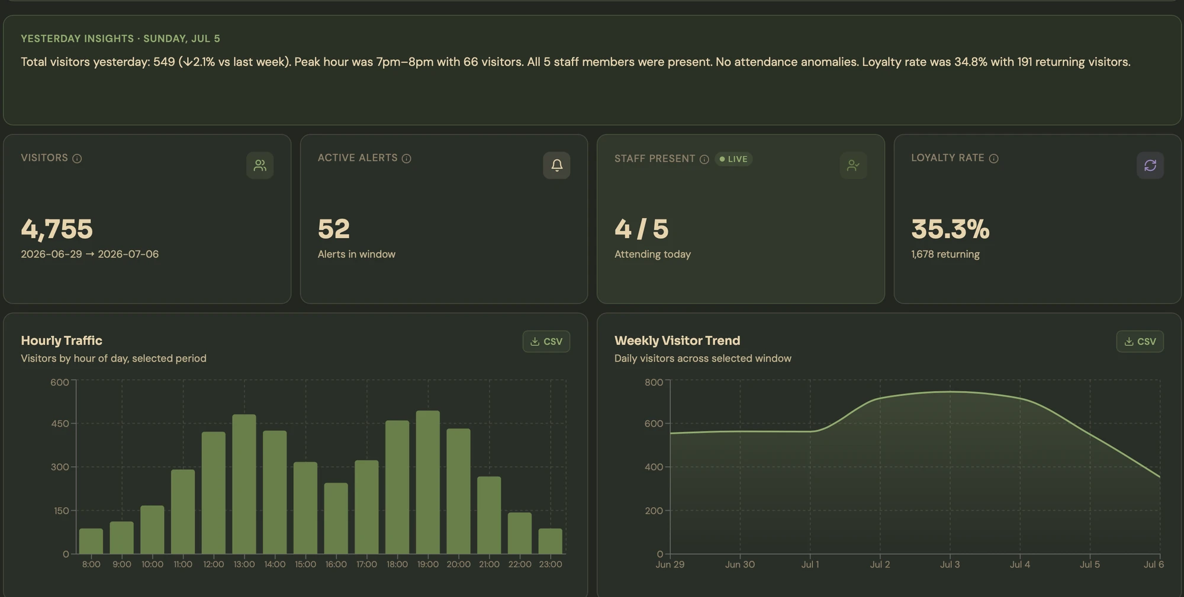
Task: Click the 15:00 bar in Hourly Traffic
Action: point(305,508)
